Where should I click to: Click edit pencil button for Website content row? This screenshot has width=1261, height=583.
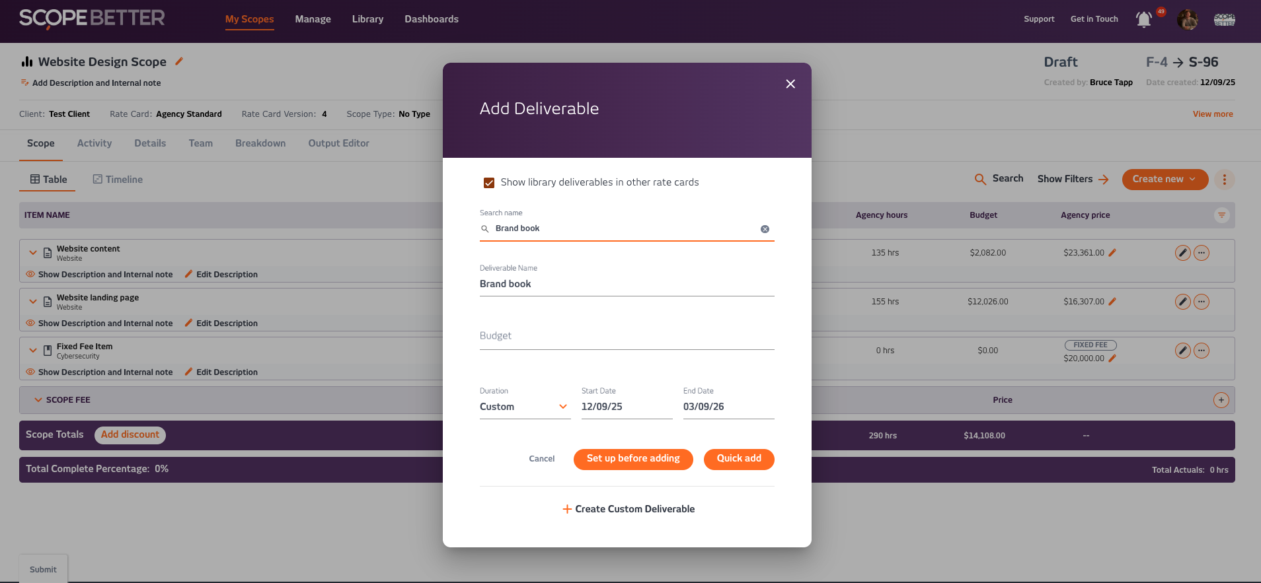(x=1182, y=253)
